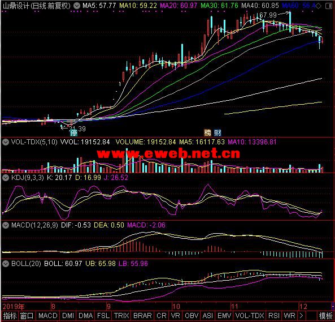Click the 停 suspension marker

tap(73, 133)
